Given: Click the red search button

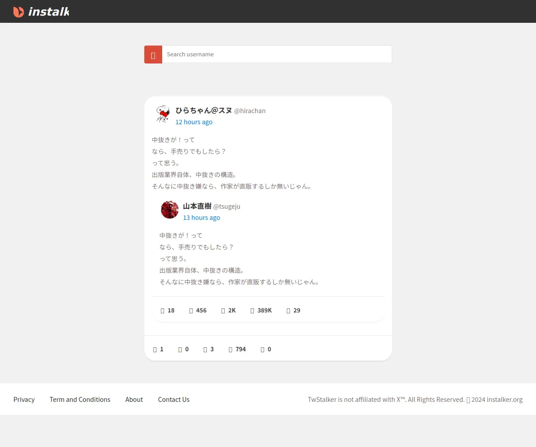Looking at the screenshot, I should [153, 55].
